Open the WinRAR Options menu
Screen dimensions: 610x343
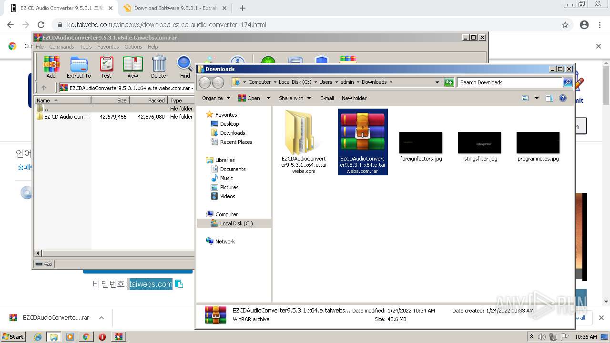[133, 47]
